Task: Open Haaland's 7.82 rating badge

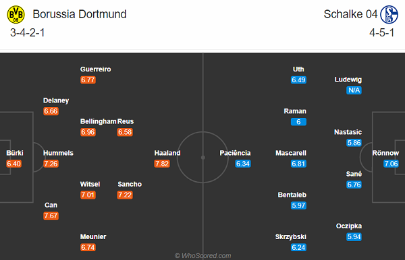Action: pos(162,164)
